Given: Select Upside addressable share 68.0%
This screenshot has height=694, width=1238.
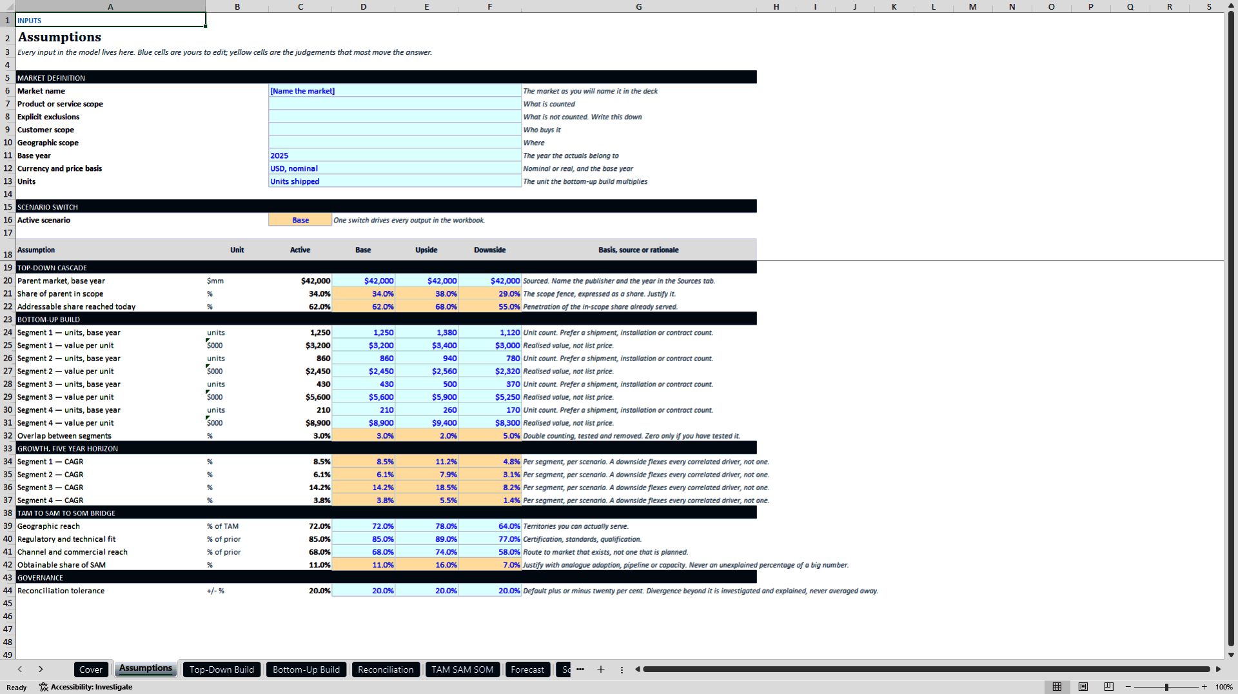Looking at the screenshot, I should [x=427, y=306].
